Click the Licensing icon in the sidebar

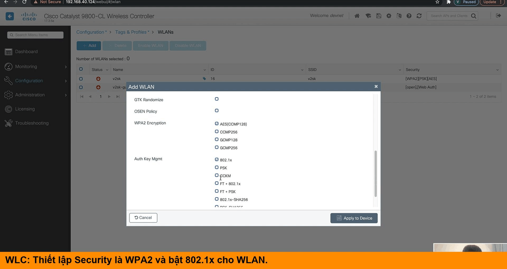pyautogui.click(x=9, y=109)
